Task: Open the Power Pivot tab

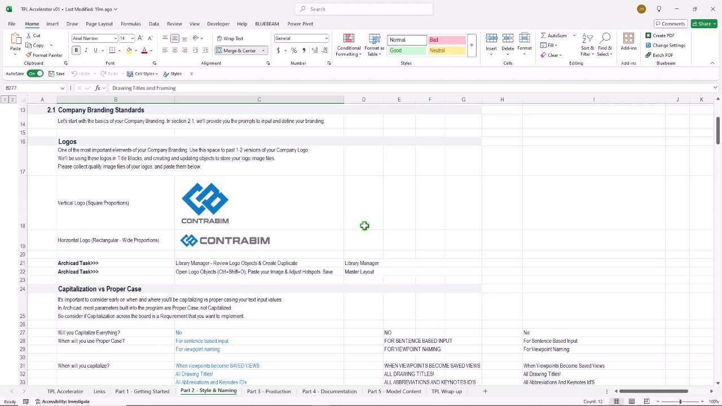Action: (x=300, y=24)
